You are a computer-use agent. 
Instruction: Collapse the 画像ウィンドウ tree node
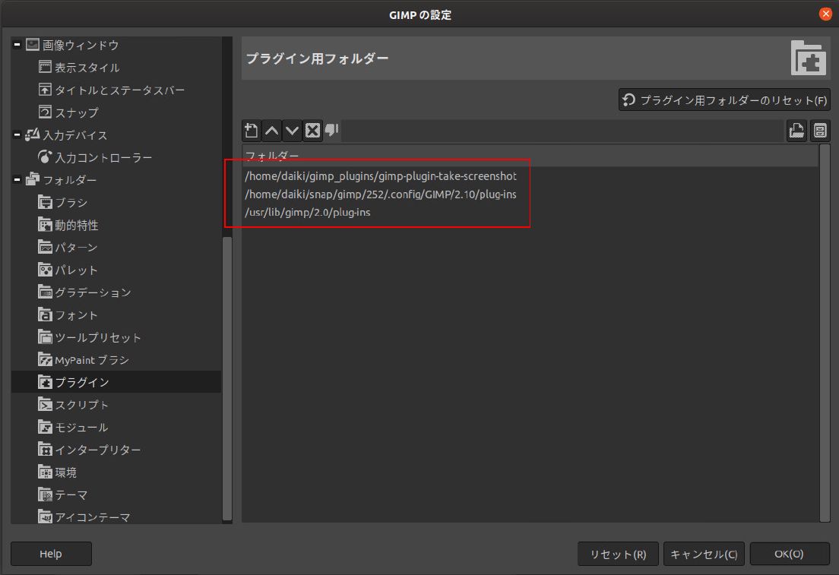coord(17,45)
